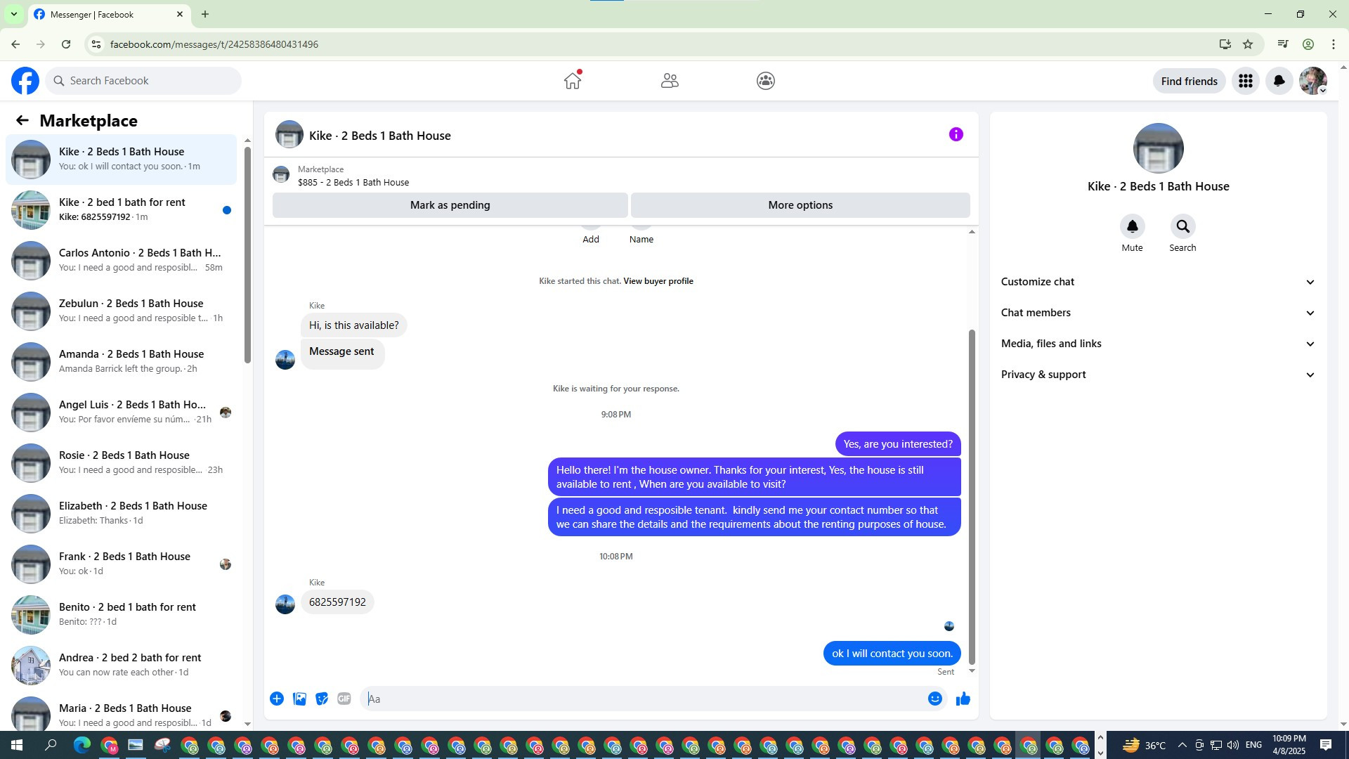Viewport: 1349px width, 759px height.
Task: Open the GIF picker icon
Action: [344, 699]
